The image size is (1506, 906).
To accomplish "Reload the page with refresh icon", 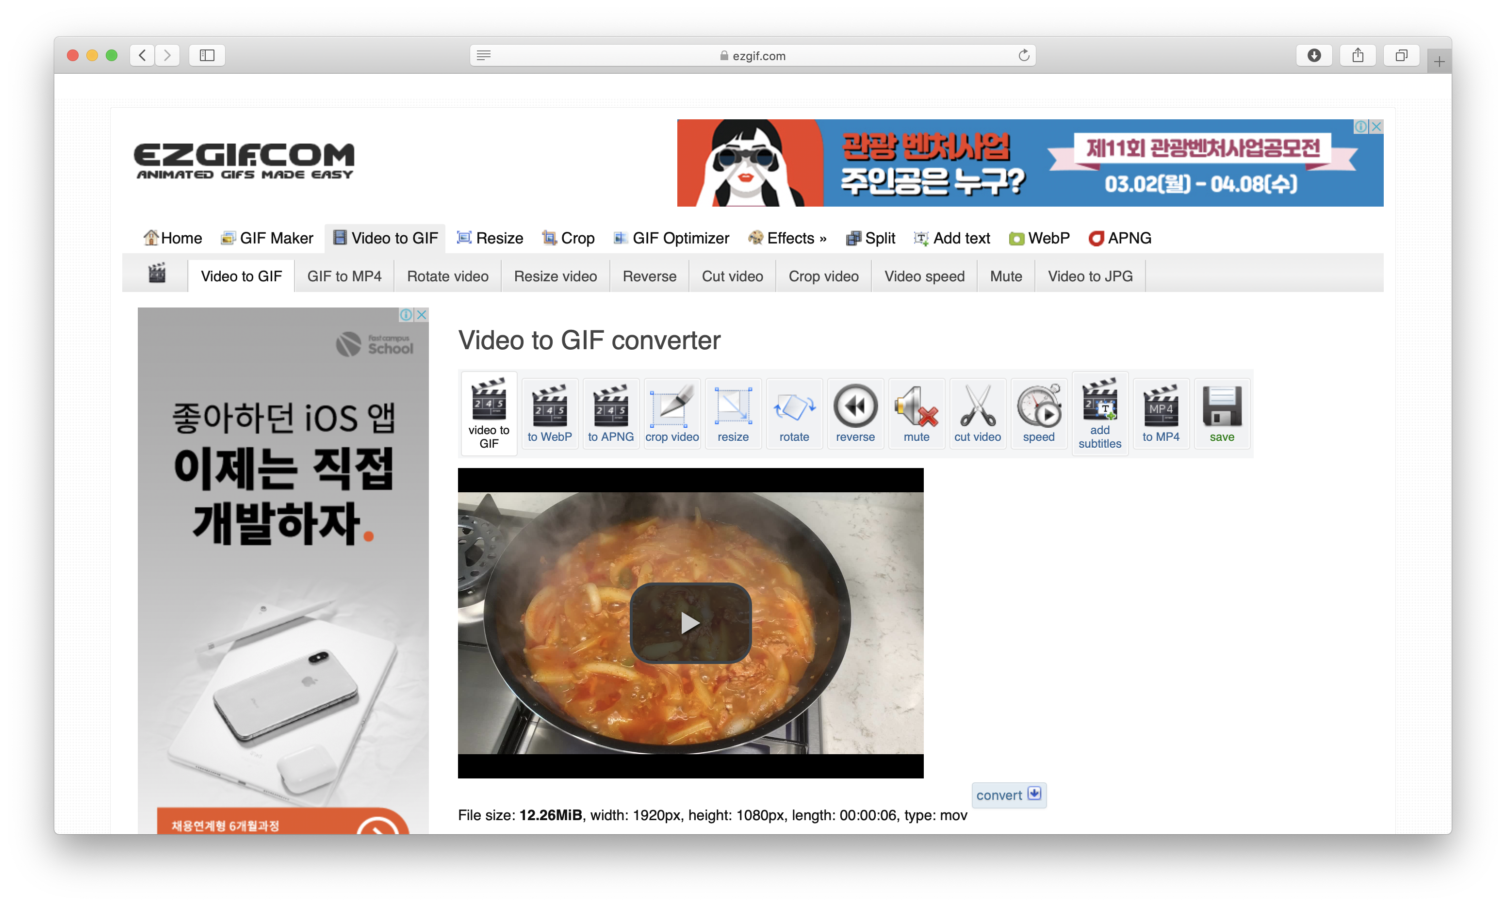I will coord(1024,56).
